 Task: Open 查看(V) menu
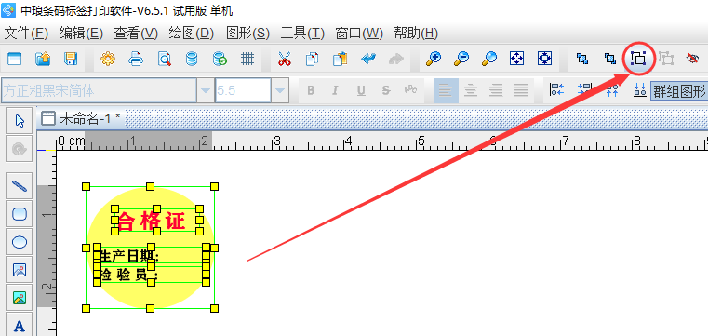click(x=136, y=33)
